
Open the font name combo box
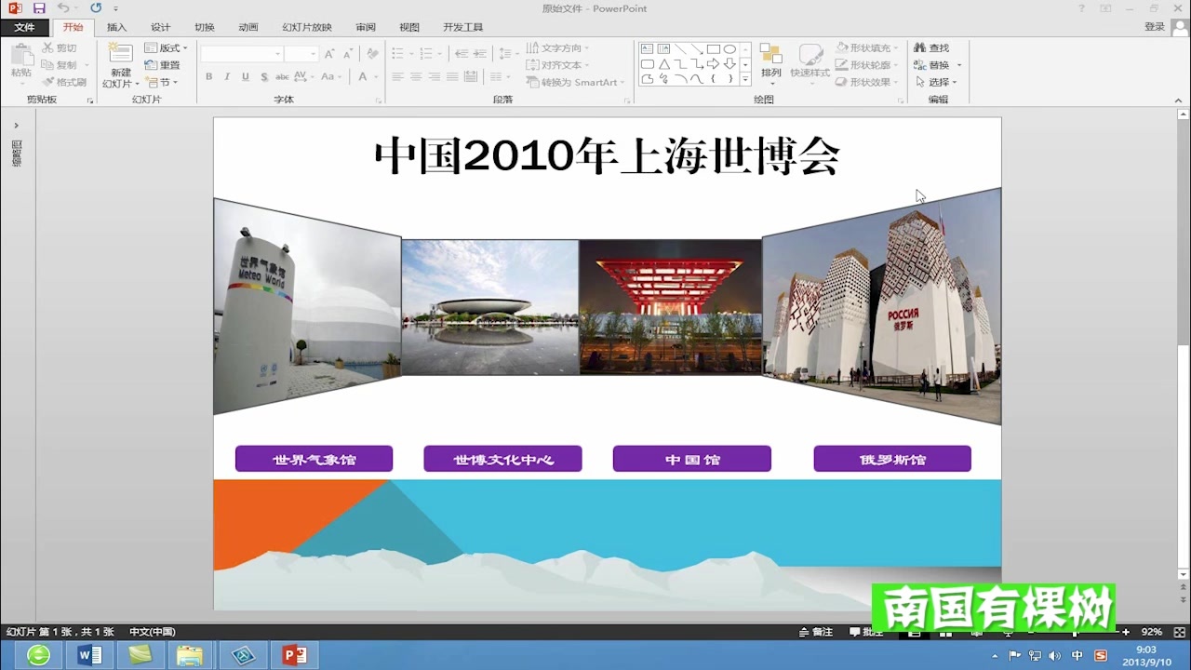pos(242,54)
